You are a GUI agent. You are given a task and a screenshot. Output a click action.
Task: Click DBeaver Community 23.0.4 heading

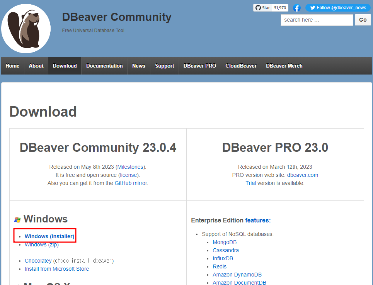click(x=98, y=148)
